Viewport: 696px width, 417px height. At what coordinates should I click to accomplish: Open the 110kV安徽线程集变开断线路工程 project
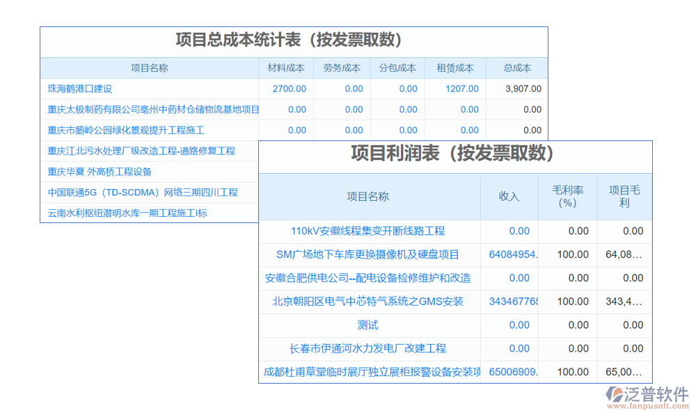tap(367, 231)
